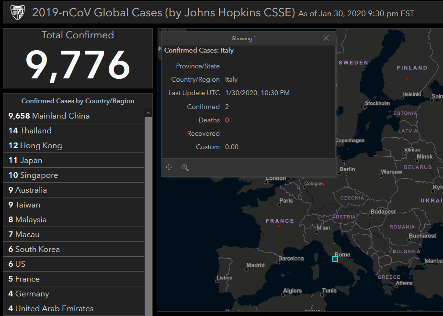
Task: Select the US row in list
Action: [74, 264]
